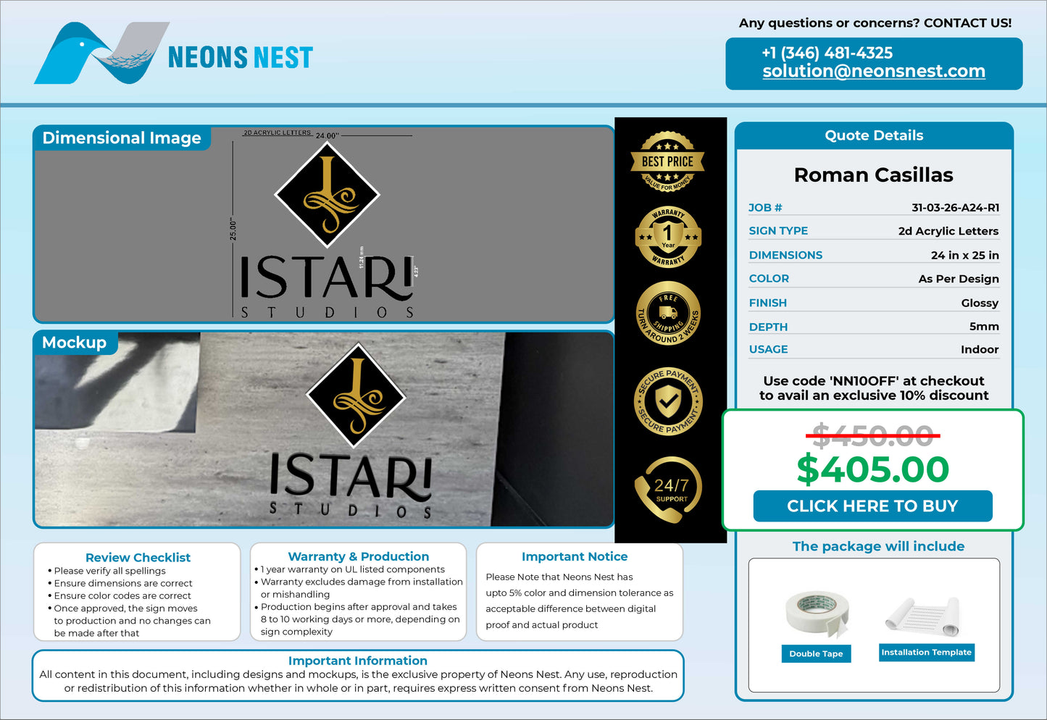This screenshot has height=720, width=1047.
Task: Click the Double Tape label button
Action: (816, 653)
